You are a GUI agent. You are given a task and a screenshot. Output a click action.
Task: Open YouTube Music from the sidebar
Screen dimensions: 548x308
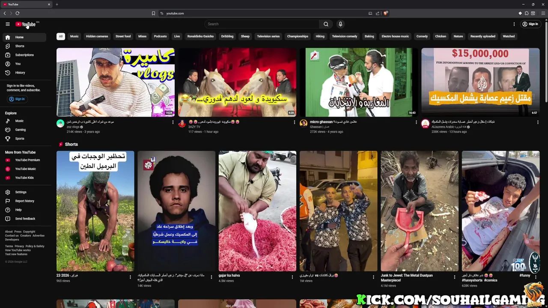pyautogui.click(x=24, y=169)
